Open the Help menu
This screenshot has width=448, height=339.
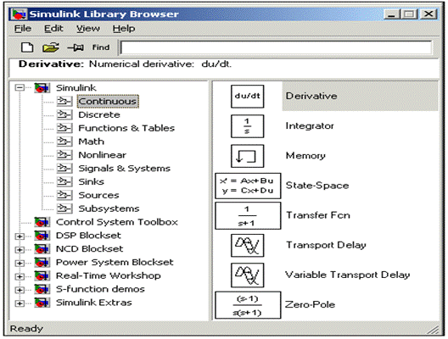tap(124, 29)
